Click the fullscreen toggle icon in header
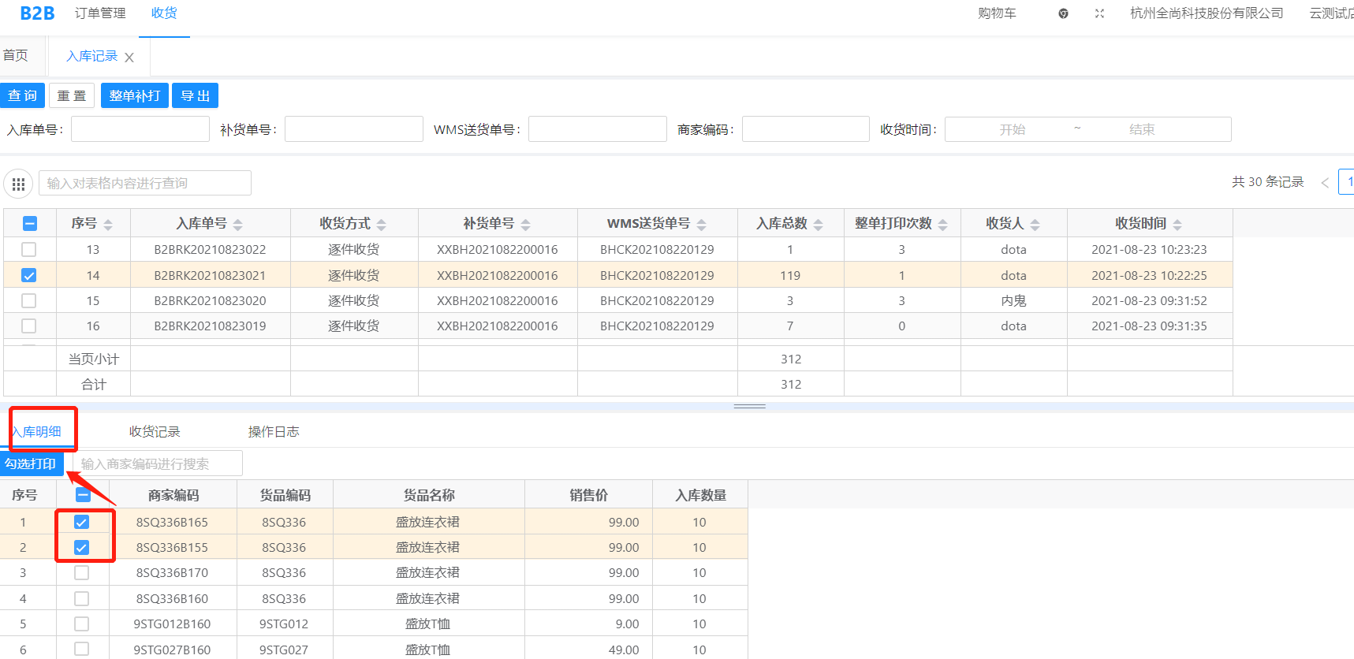The height and width of the screenshot is (659, 1354). [x=1099, y=13]
